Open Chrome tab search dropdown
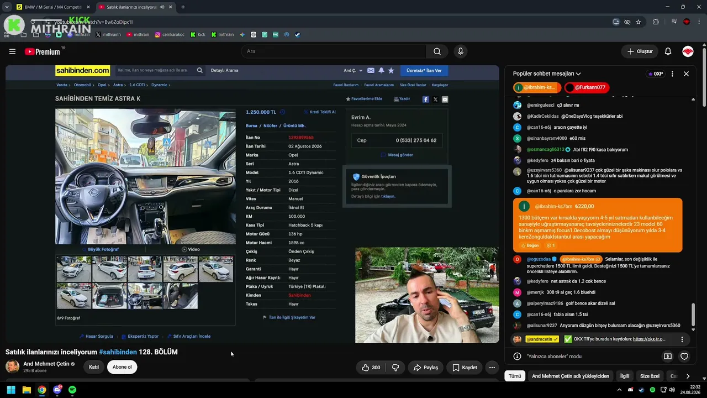The image size is (707, 398). [x=7, y=7]
